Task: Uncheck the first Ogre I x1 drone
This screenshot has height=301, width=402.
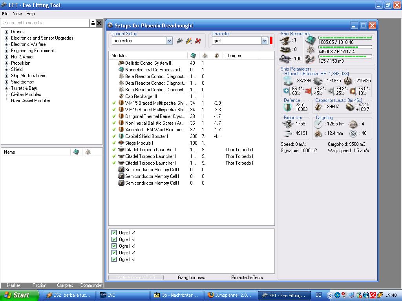Action: click(114, 233)
